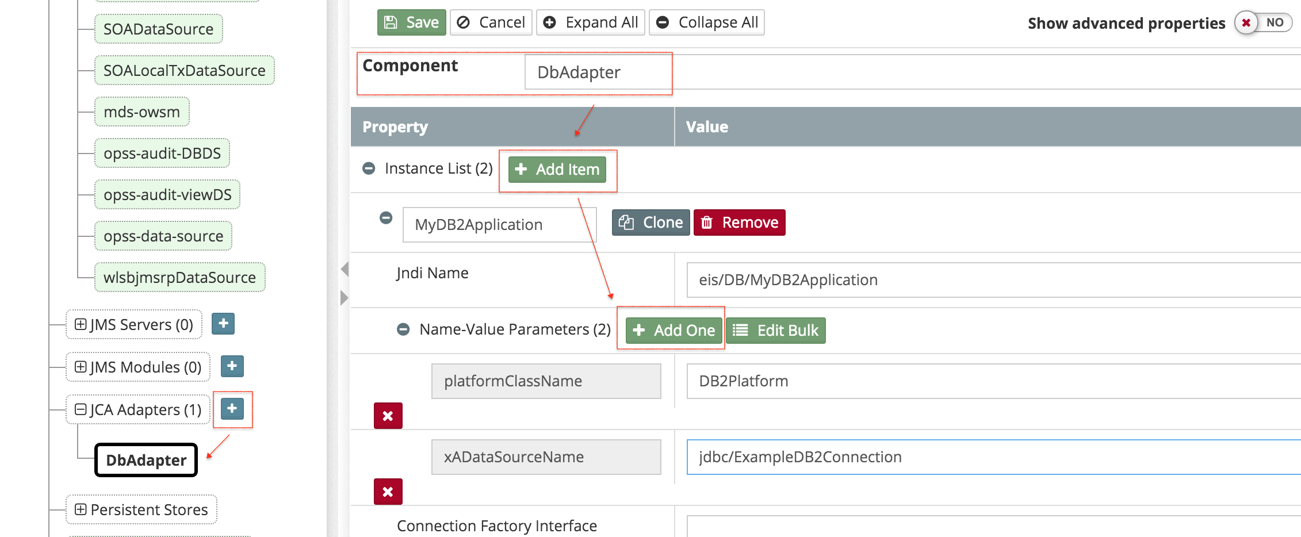Clone the MyDB2Application instance

tap(650, 223)
